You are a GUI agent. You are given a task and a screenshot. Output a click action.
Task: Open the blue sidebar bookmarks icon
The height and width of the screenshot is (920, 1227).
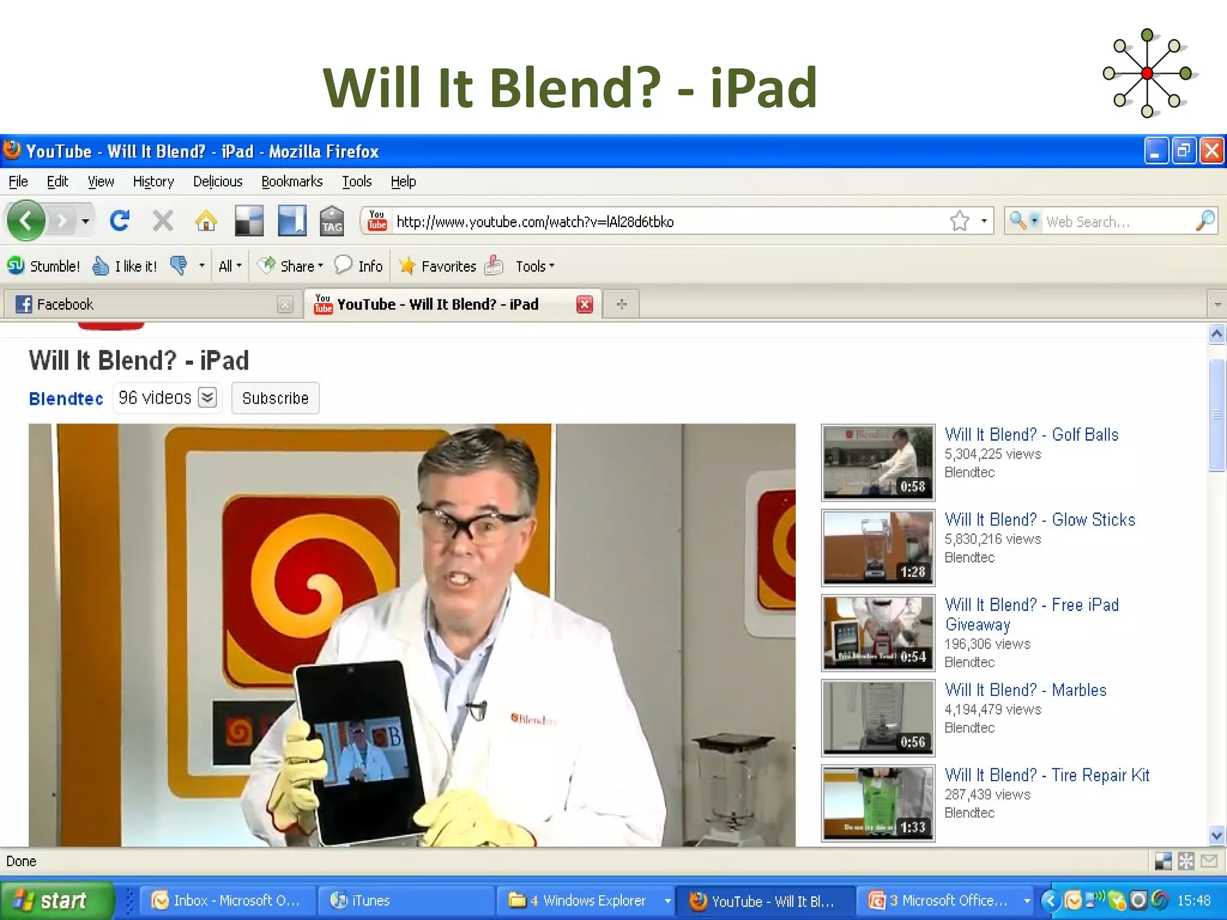292,221
